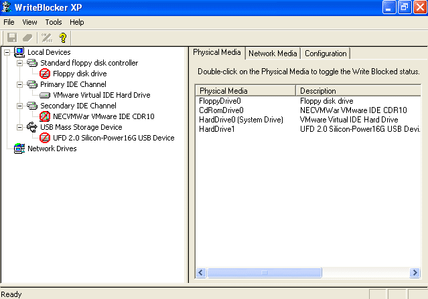Select VMware Virtual IDE Hard Drive tree label

point(102,95)
